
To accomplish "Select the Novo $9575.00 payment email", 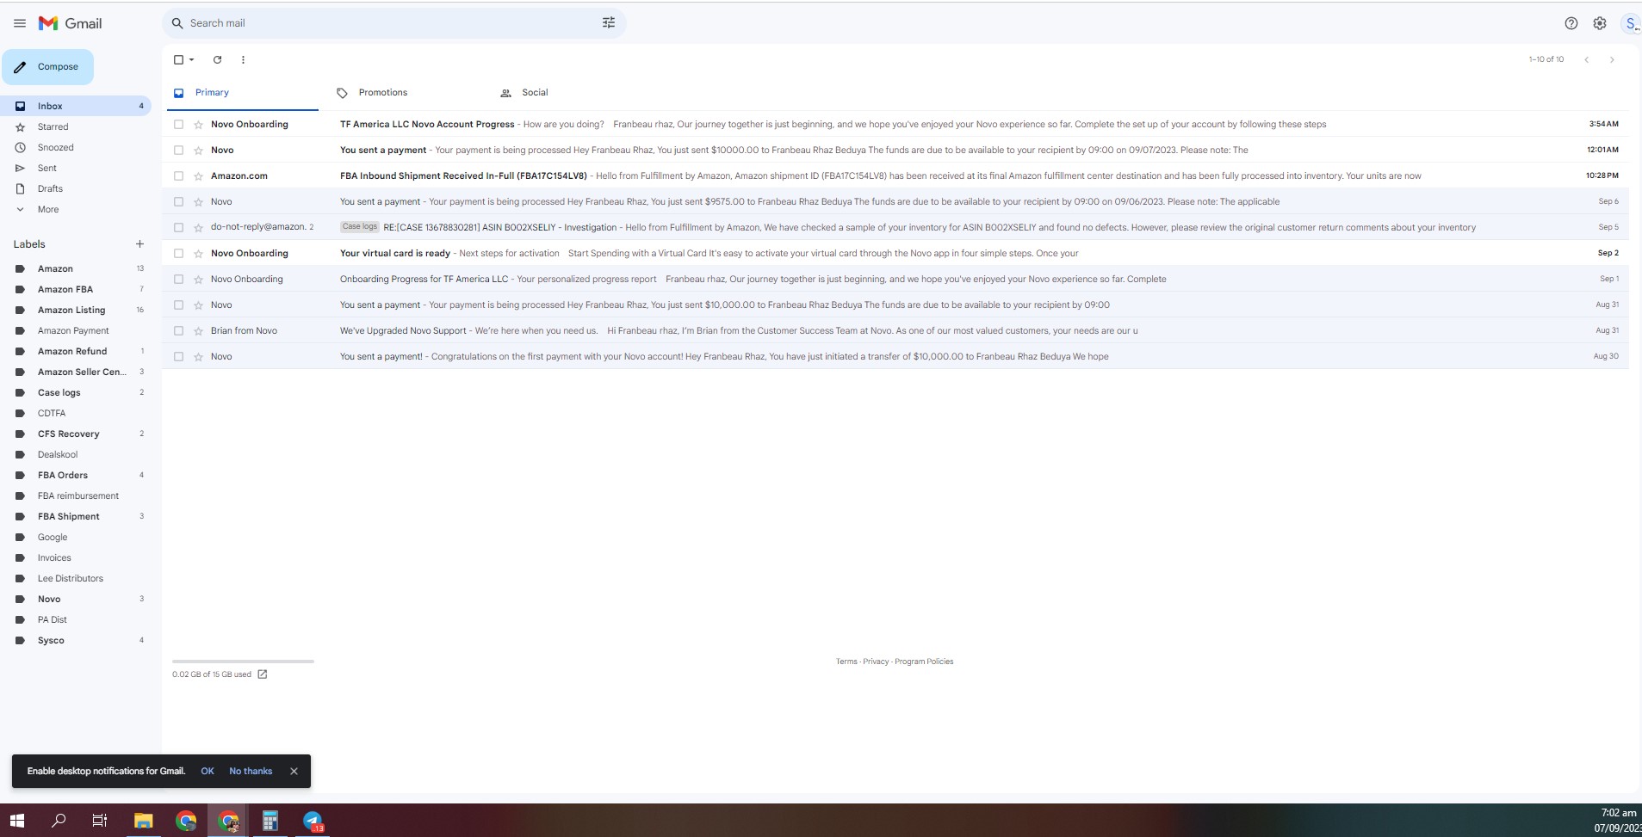I will coord(178,202).
